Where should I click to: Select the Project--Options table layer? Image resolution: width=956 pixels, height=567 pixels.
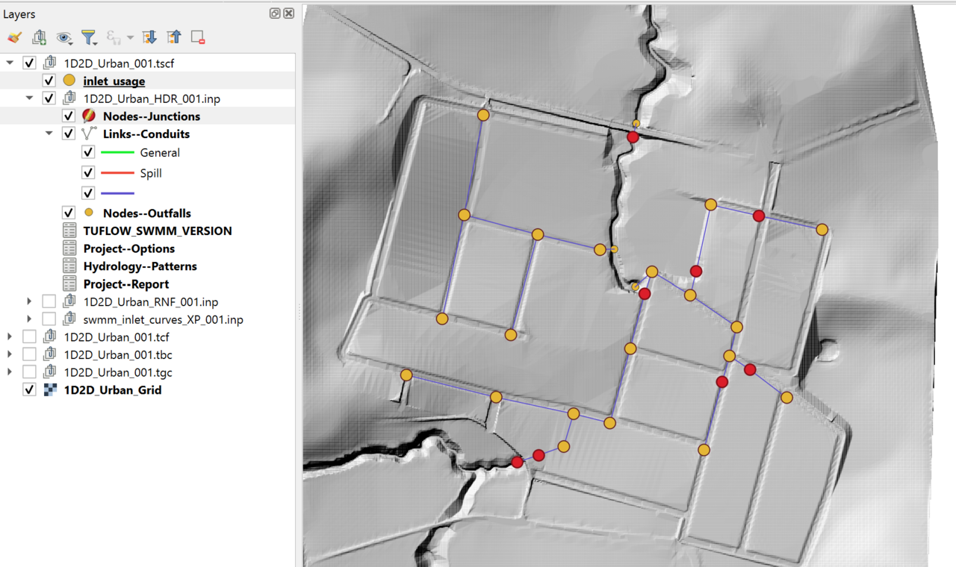tap(128, 248)
